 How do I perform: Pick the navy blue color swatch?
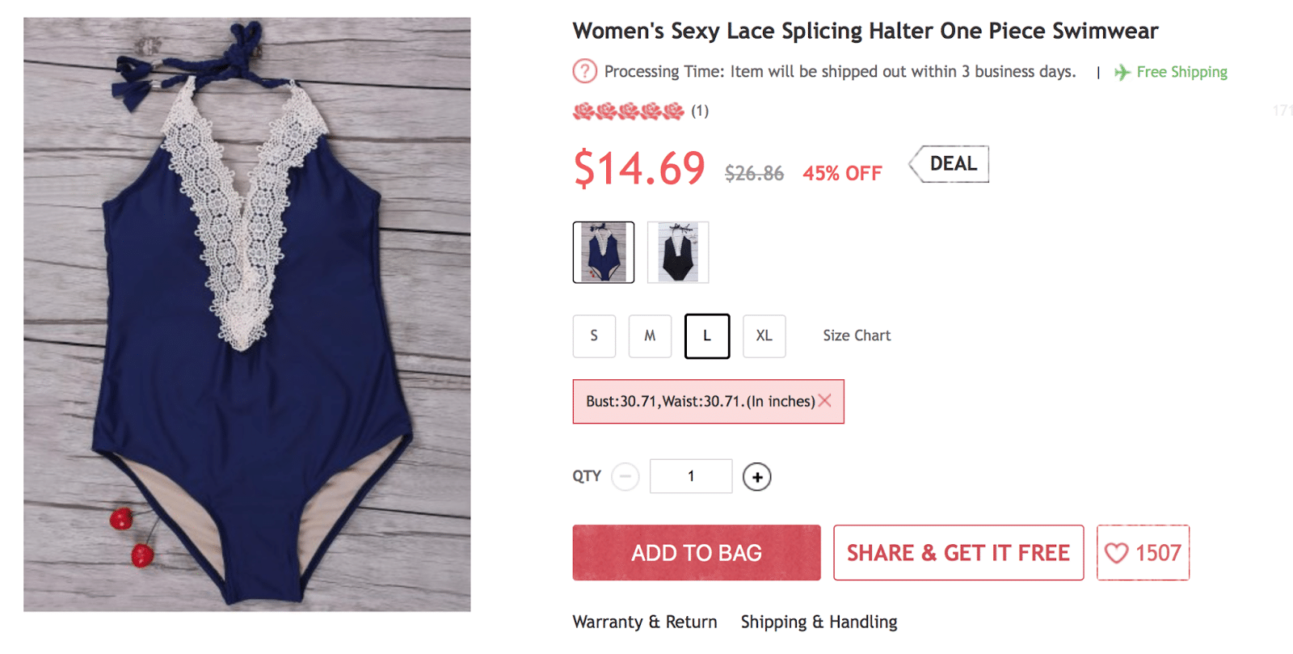point(604,252)
